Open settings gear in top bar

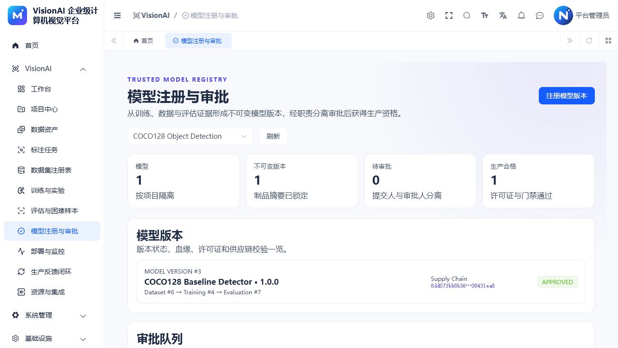point(431,15)
